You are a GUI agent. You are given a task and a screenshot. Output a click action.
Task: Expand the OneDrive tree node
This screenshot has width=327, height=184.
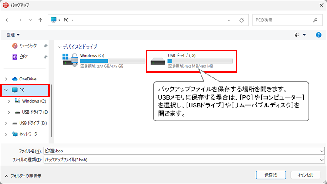click(6, 79)
